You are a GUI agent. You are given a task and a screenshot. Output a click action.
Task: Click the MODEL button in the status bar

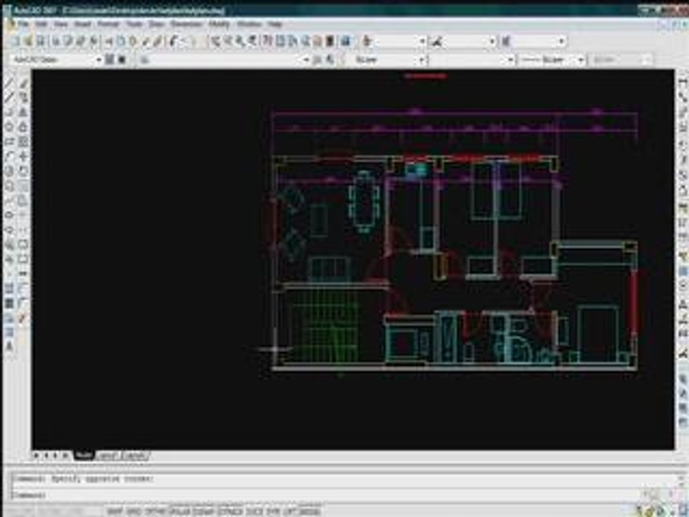coord(309,512)
